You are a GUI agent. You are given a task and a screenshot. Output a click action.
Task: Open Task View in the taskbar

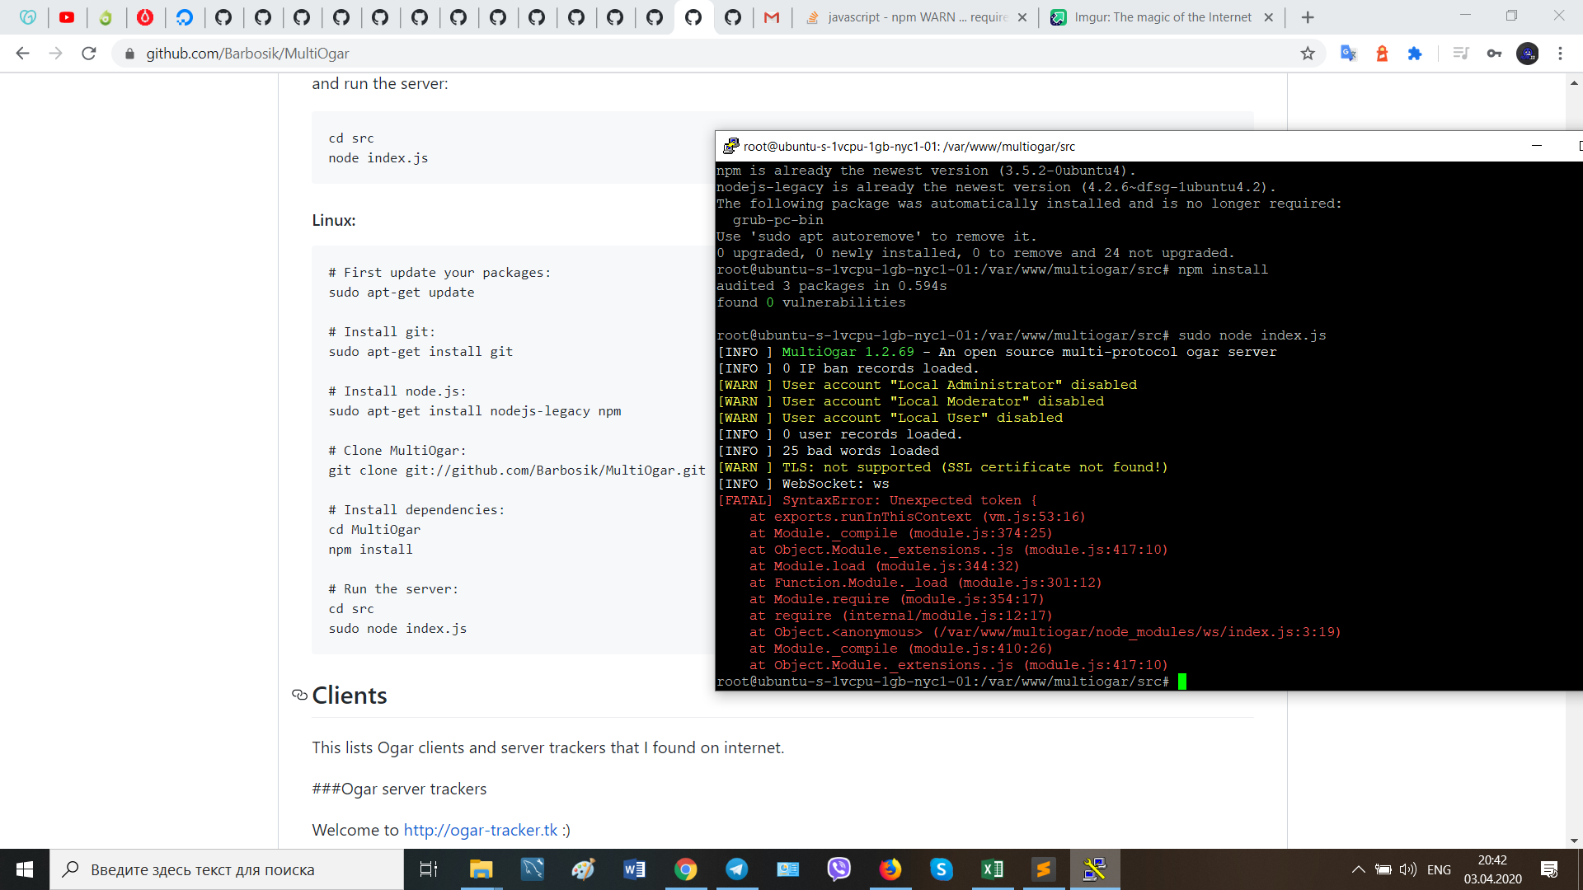429,869
